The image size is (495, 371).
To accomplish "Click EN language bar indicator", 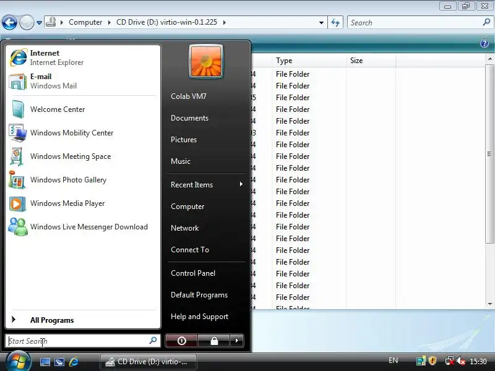I will 393,360.
